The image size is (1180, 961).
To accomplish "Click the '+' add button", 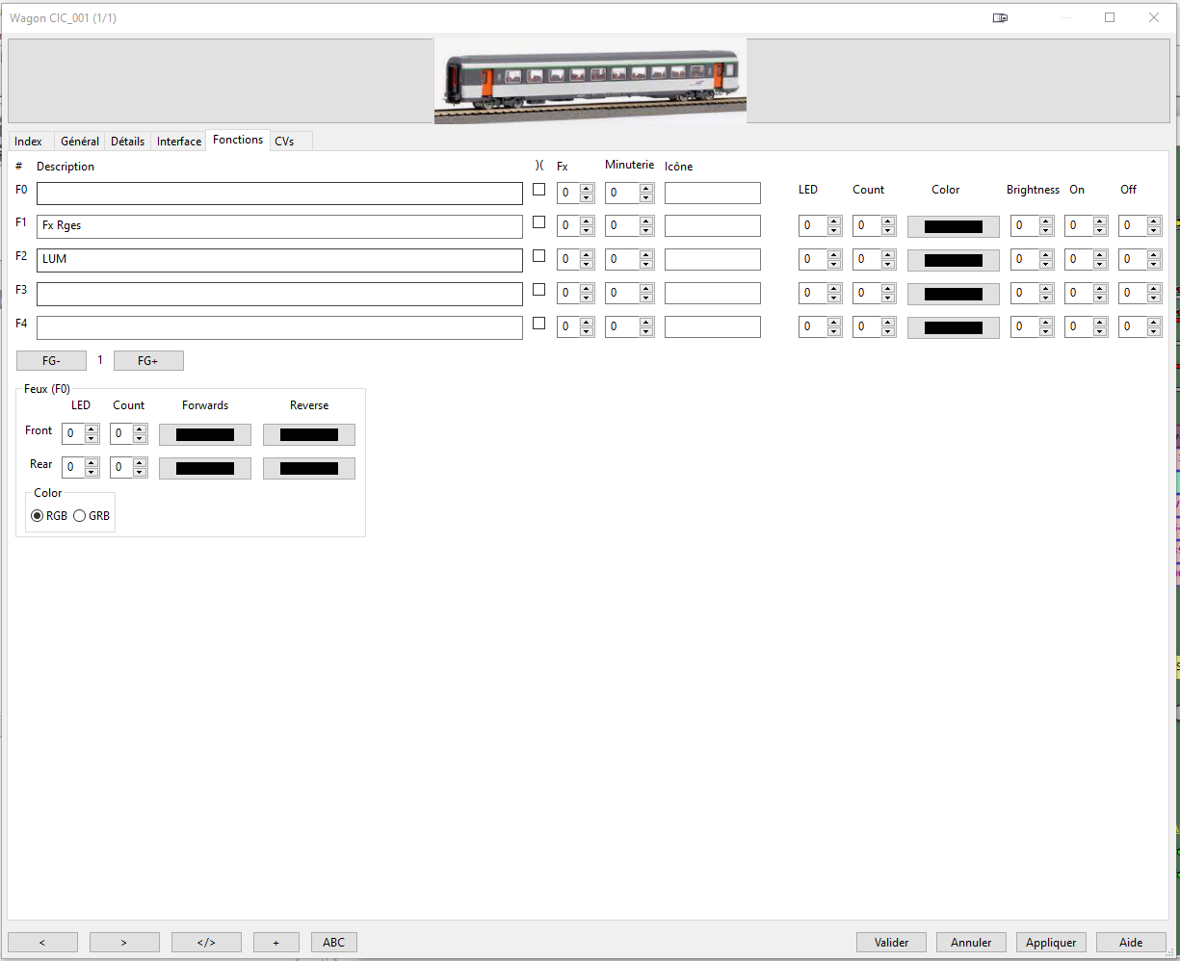I will point(276,943).
